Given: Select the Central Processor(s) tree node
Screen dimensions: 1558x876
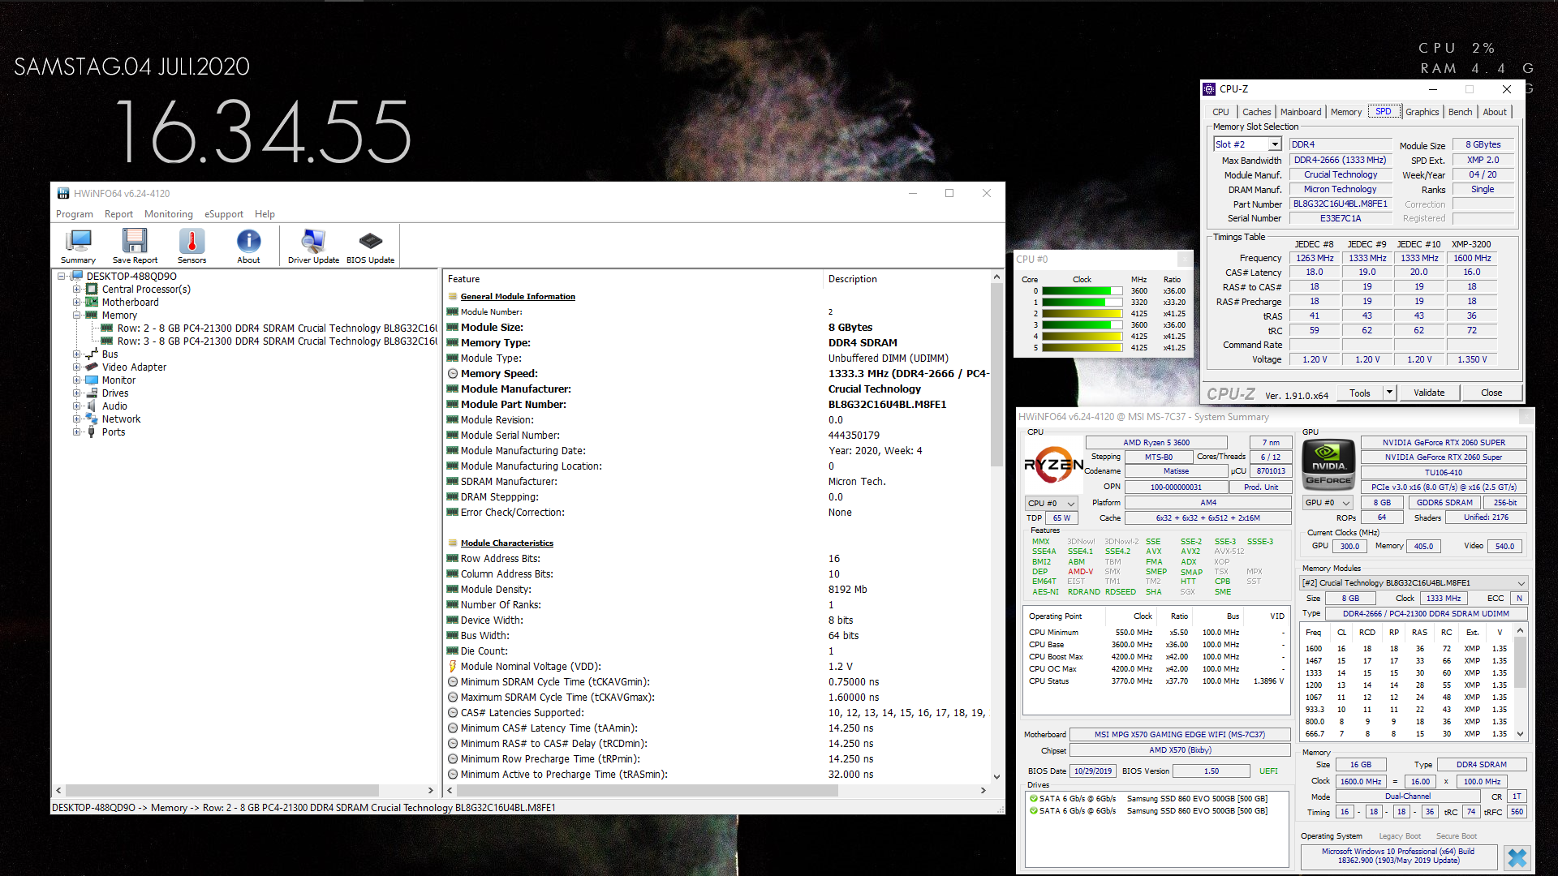Looking at the screenshot, I should coord(146,290).
